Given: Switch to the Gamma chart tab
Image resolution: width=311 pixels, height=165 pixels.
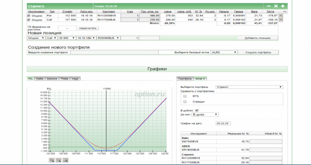Looking at the screenshot, I should (x=52, y=79).
